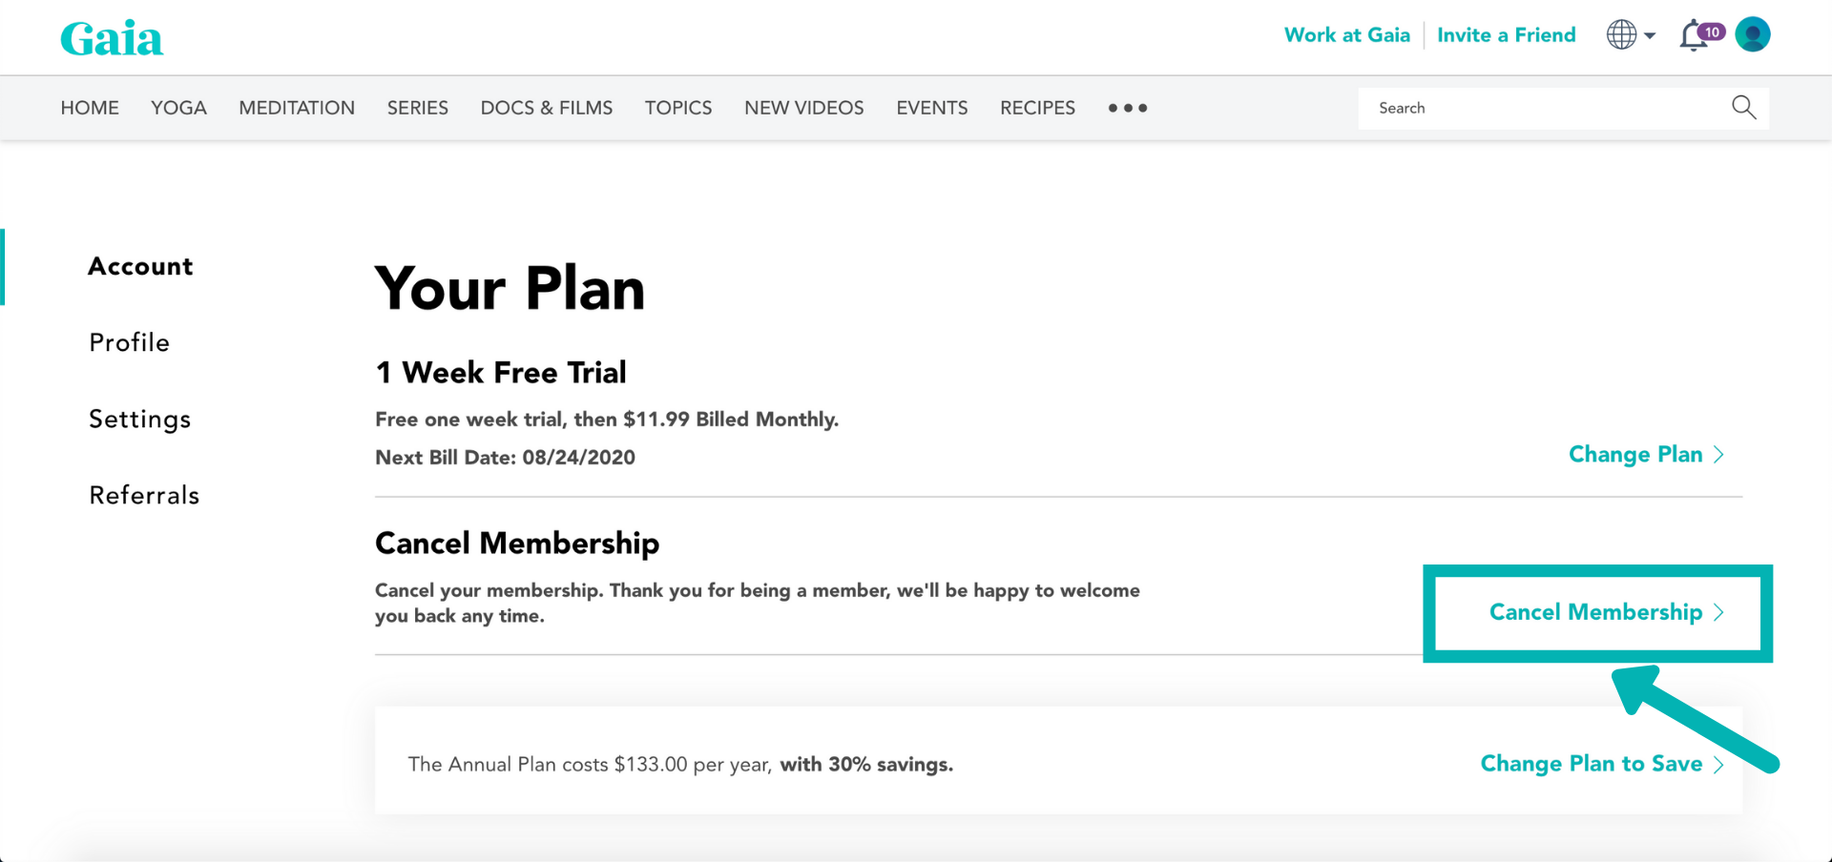The height and width of the screenshot is (862, 1832).
Task: Click the search magnifier icon
Action: click(x=1743, y=108)
